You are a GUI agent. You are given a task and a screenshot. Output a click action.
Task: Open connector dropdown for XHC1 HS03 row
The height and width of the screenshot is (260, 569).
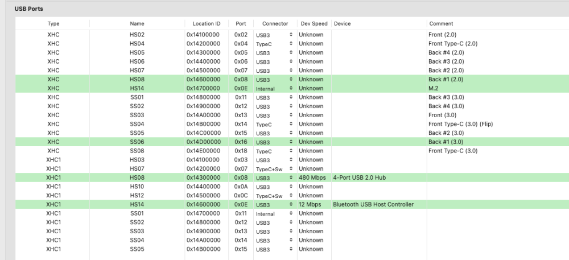click(x=275, y=160)
